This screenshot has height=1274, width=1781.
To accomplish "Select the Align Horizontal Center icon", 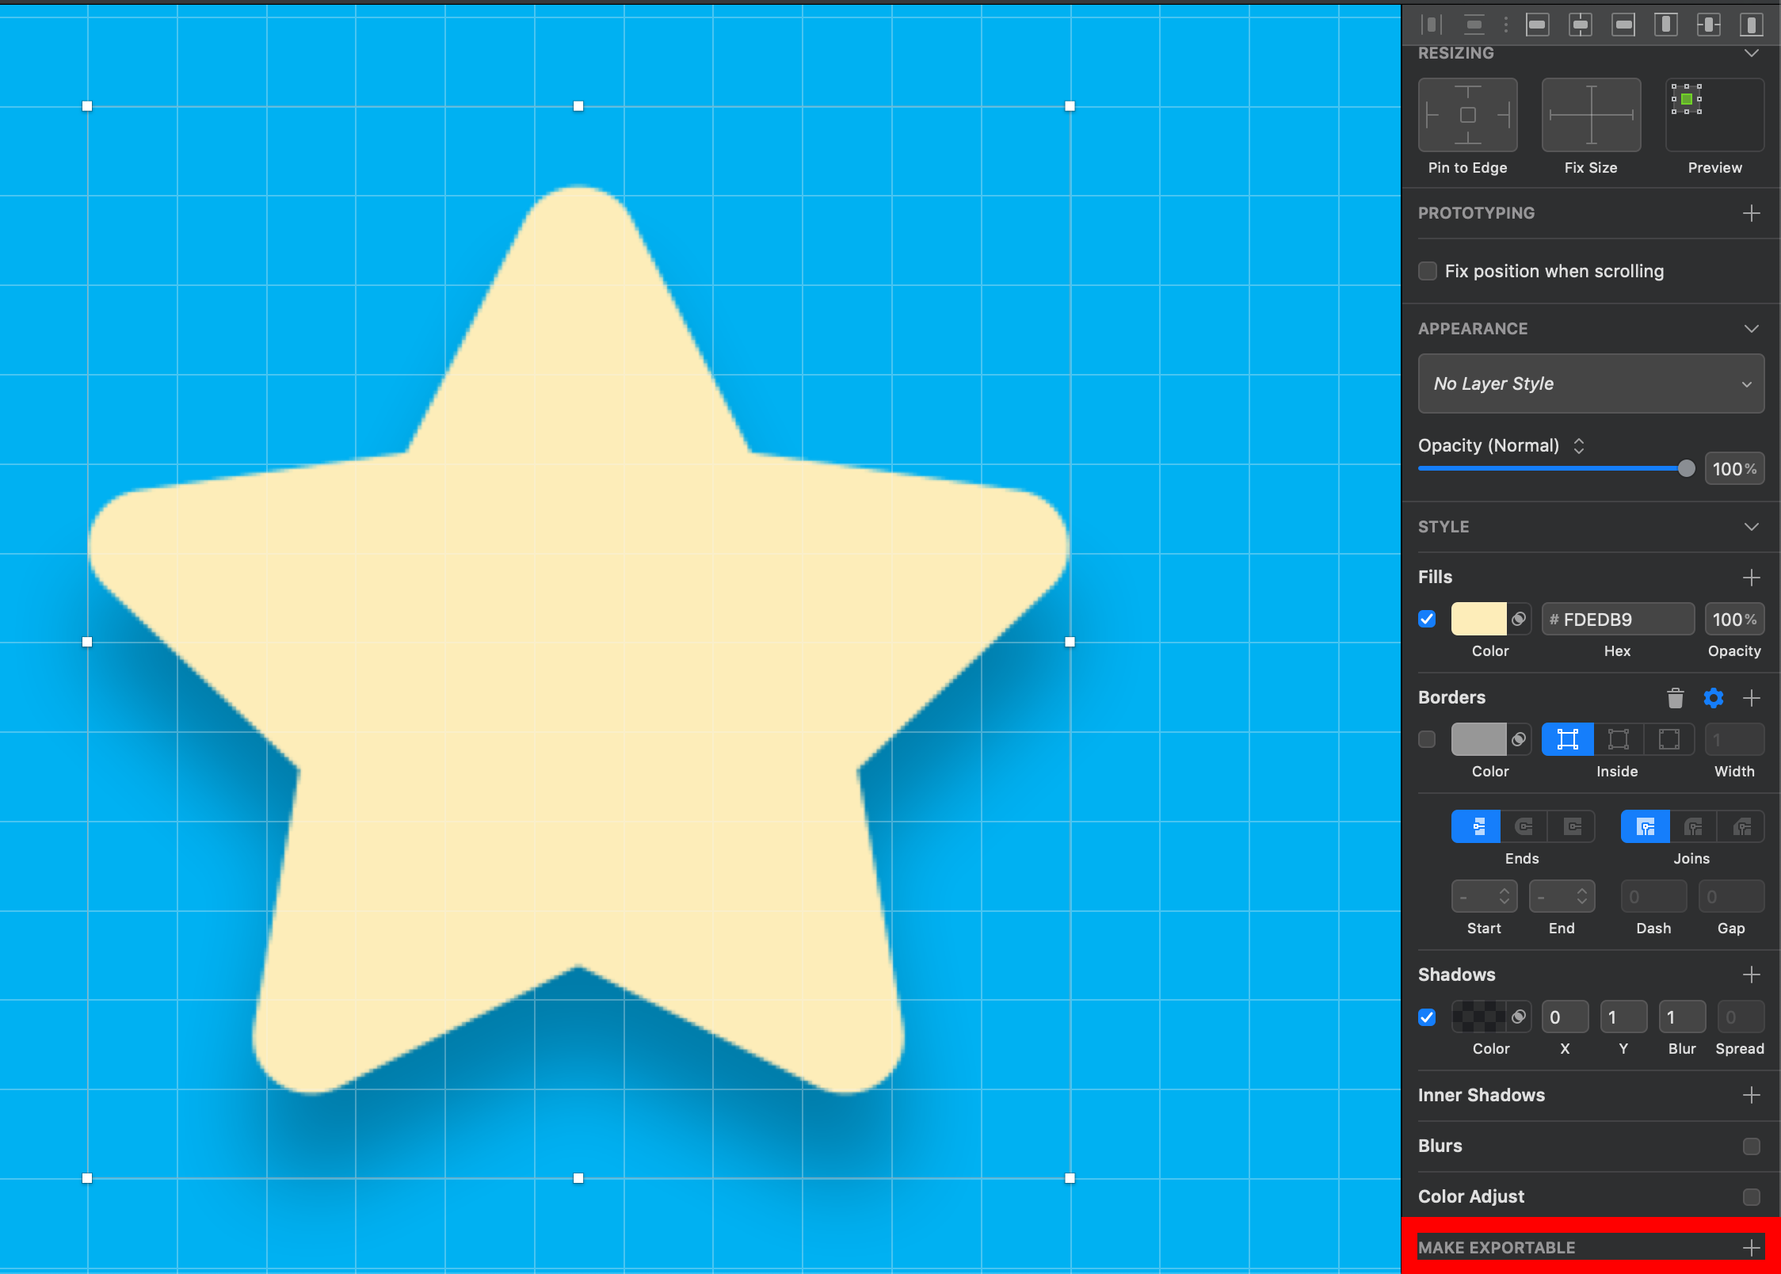I will 1582,25.
